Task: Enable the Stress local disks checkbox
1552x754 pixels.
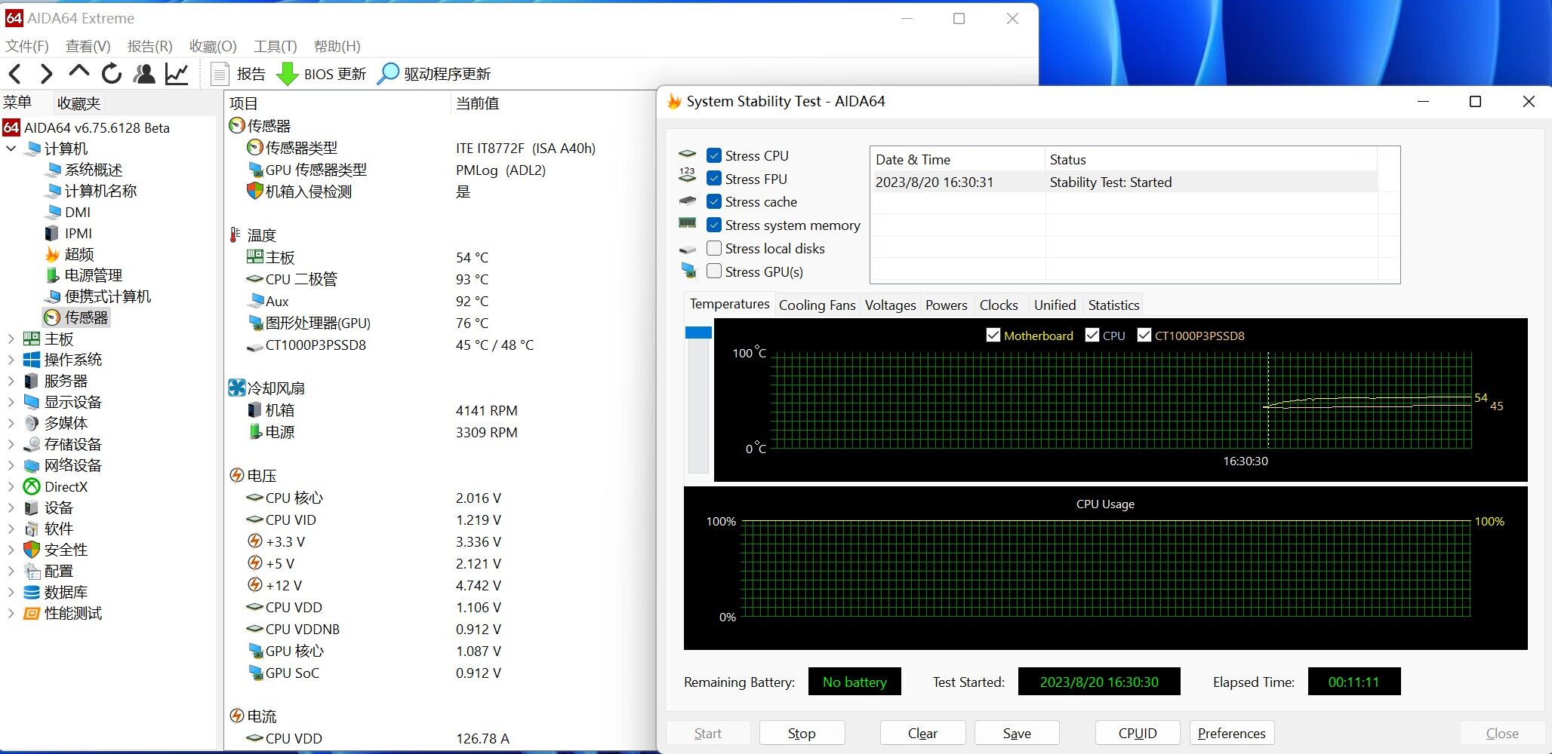Action: coord(714,248)
